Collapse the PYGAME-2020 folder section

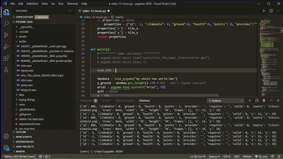point(24,22)
